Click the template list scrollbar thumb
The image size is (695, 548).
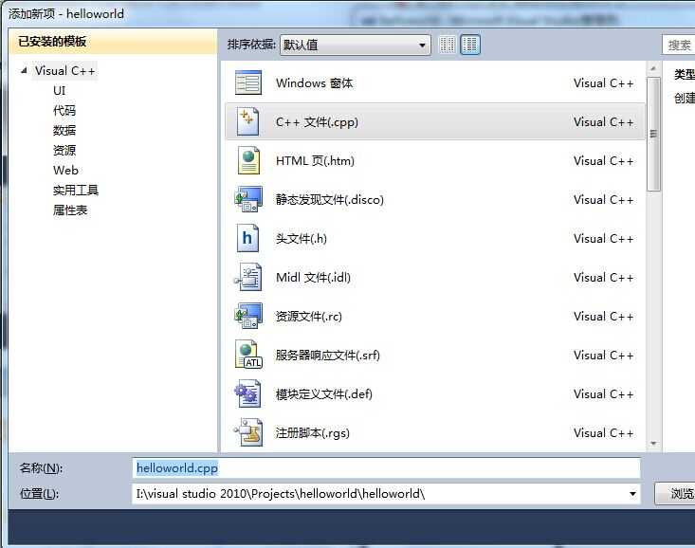(x=653, y=134)
